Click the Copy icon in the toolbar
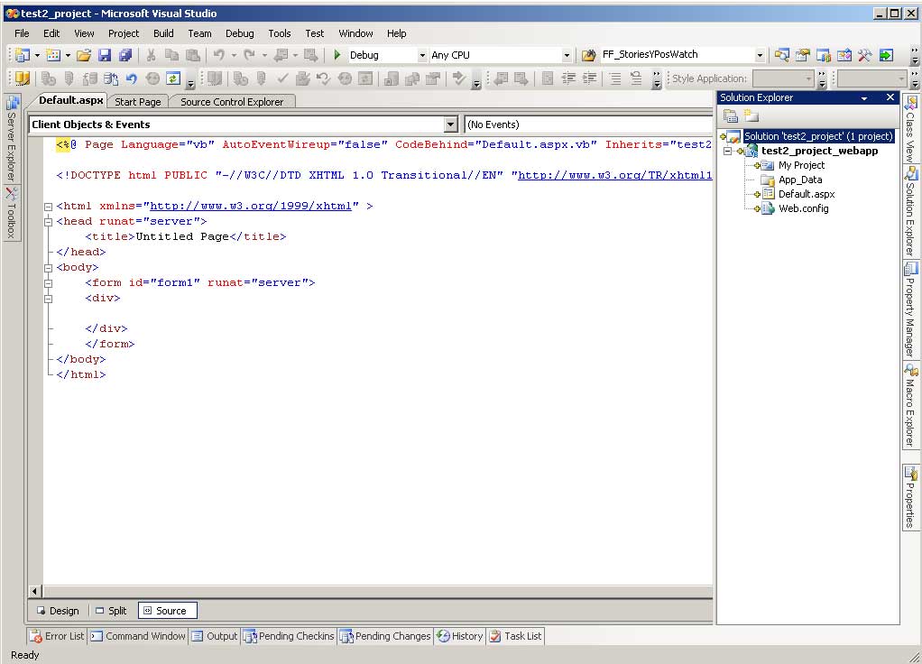The width and height of the screenshot is (922, 664). pos(171,55)
